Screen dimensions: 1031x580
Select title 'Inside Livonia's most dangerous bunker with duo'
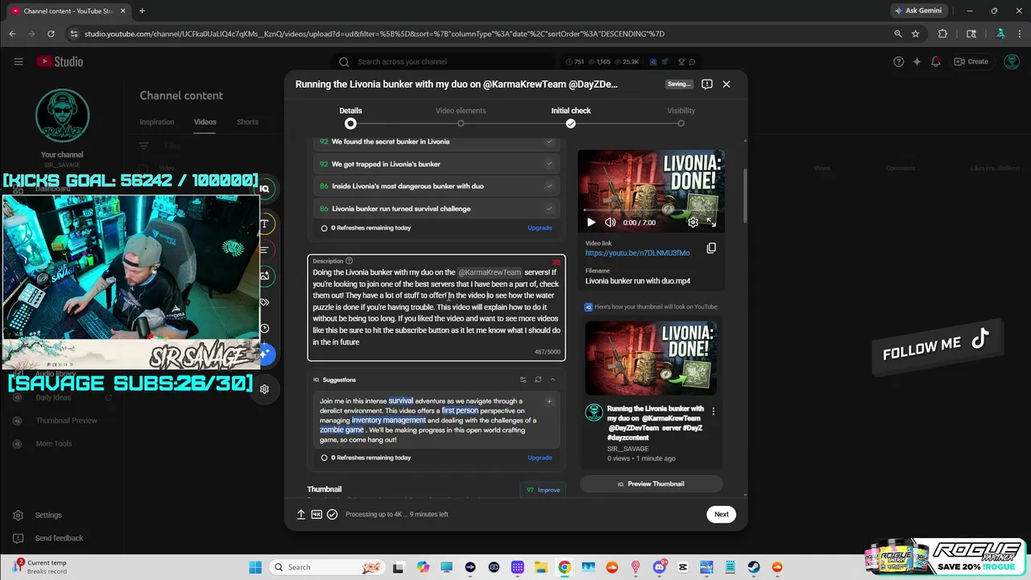[x=436, y=186]
